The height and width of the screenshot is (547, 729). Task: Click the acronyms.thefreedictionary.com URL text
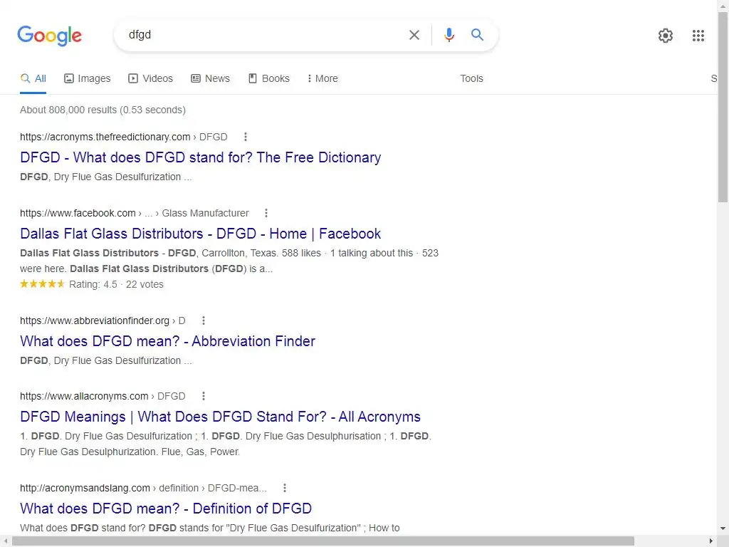pyautogui.click(x=105, y=137)
